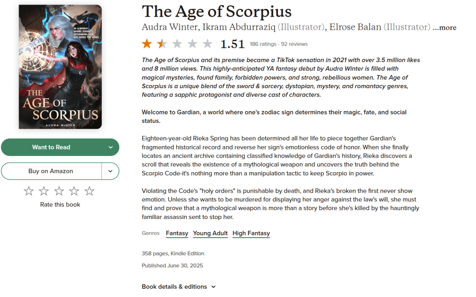The height and width of the screenshot is (297, 476).
Task: Expand the author list with ...more
Action: [445, 27]
